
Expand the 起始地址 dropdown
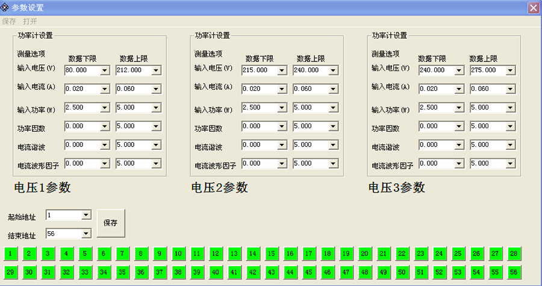click(86, 215)
